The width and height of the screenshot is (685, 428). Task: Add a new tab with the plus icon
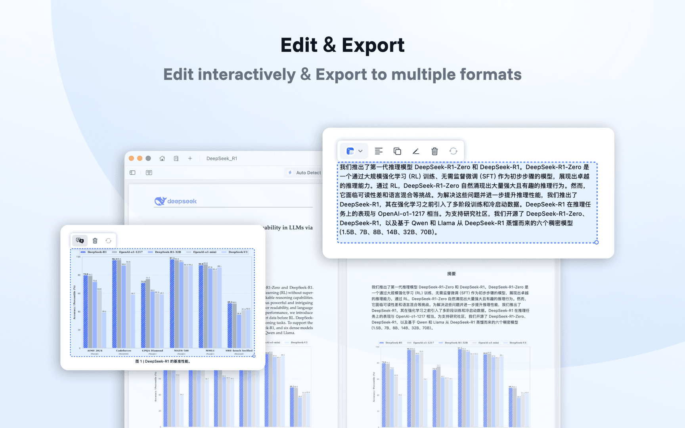190,159
